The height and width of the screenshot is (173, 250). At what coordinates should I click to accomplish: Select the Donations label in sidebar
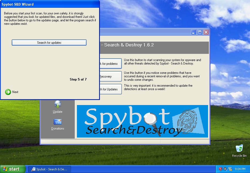(58, 128)
